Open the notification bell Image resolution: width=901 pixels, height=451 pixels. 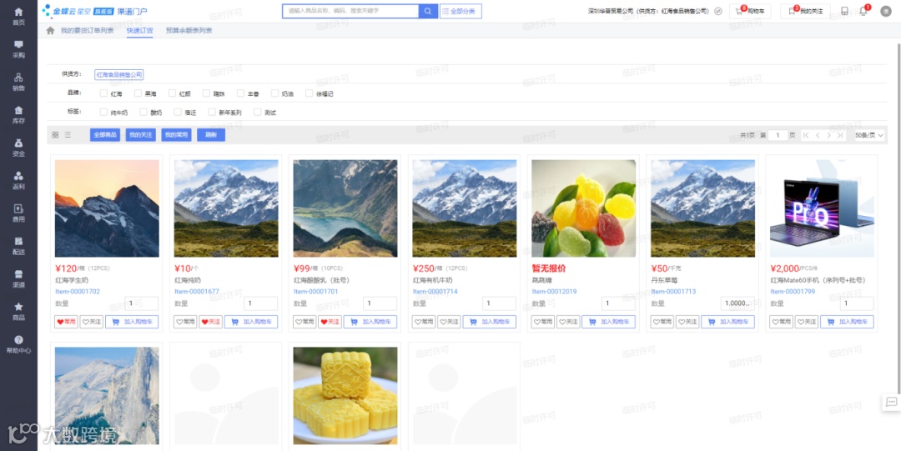(x=863, y=11)
